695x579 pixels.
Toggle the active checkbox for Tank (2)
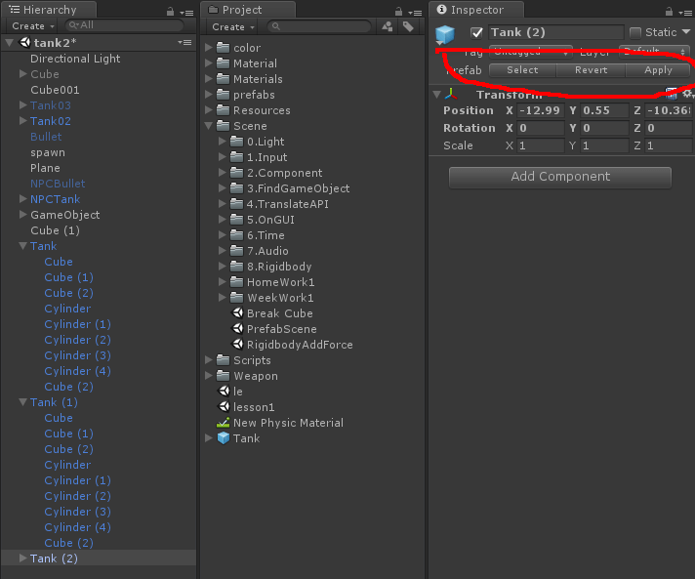point(477,32)
